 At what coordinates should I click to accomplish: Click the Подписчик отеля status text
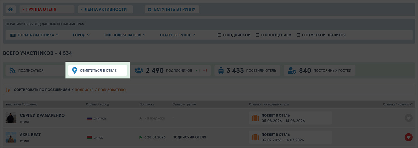click(x=189, y=137)
